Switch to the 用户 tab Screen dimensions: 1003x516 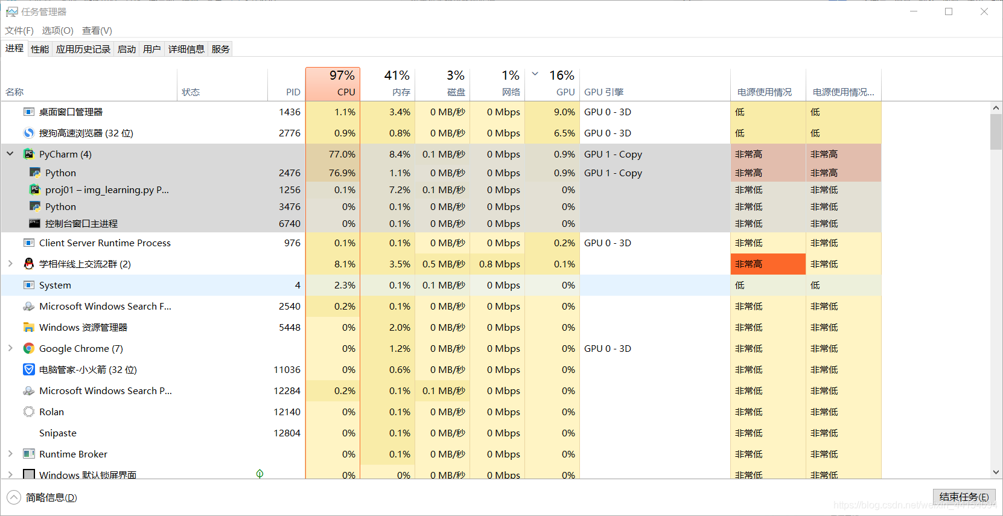[152, 49]
